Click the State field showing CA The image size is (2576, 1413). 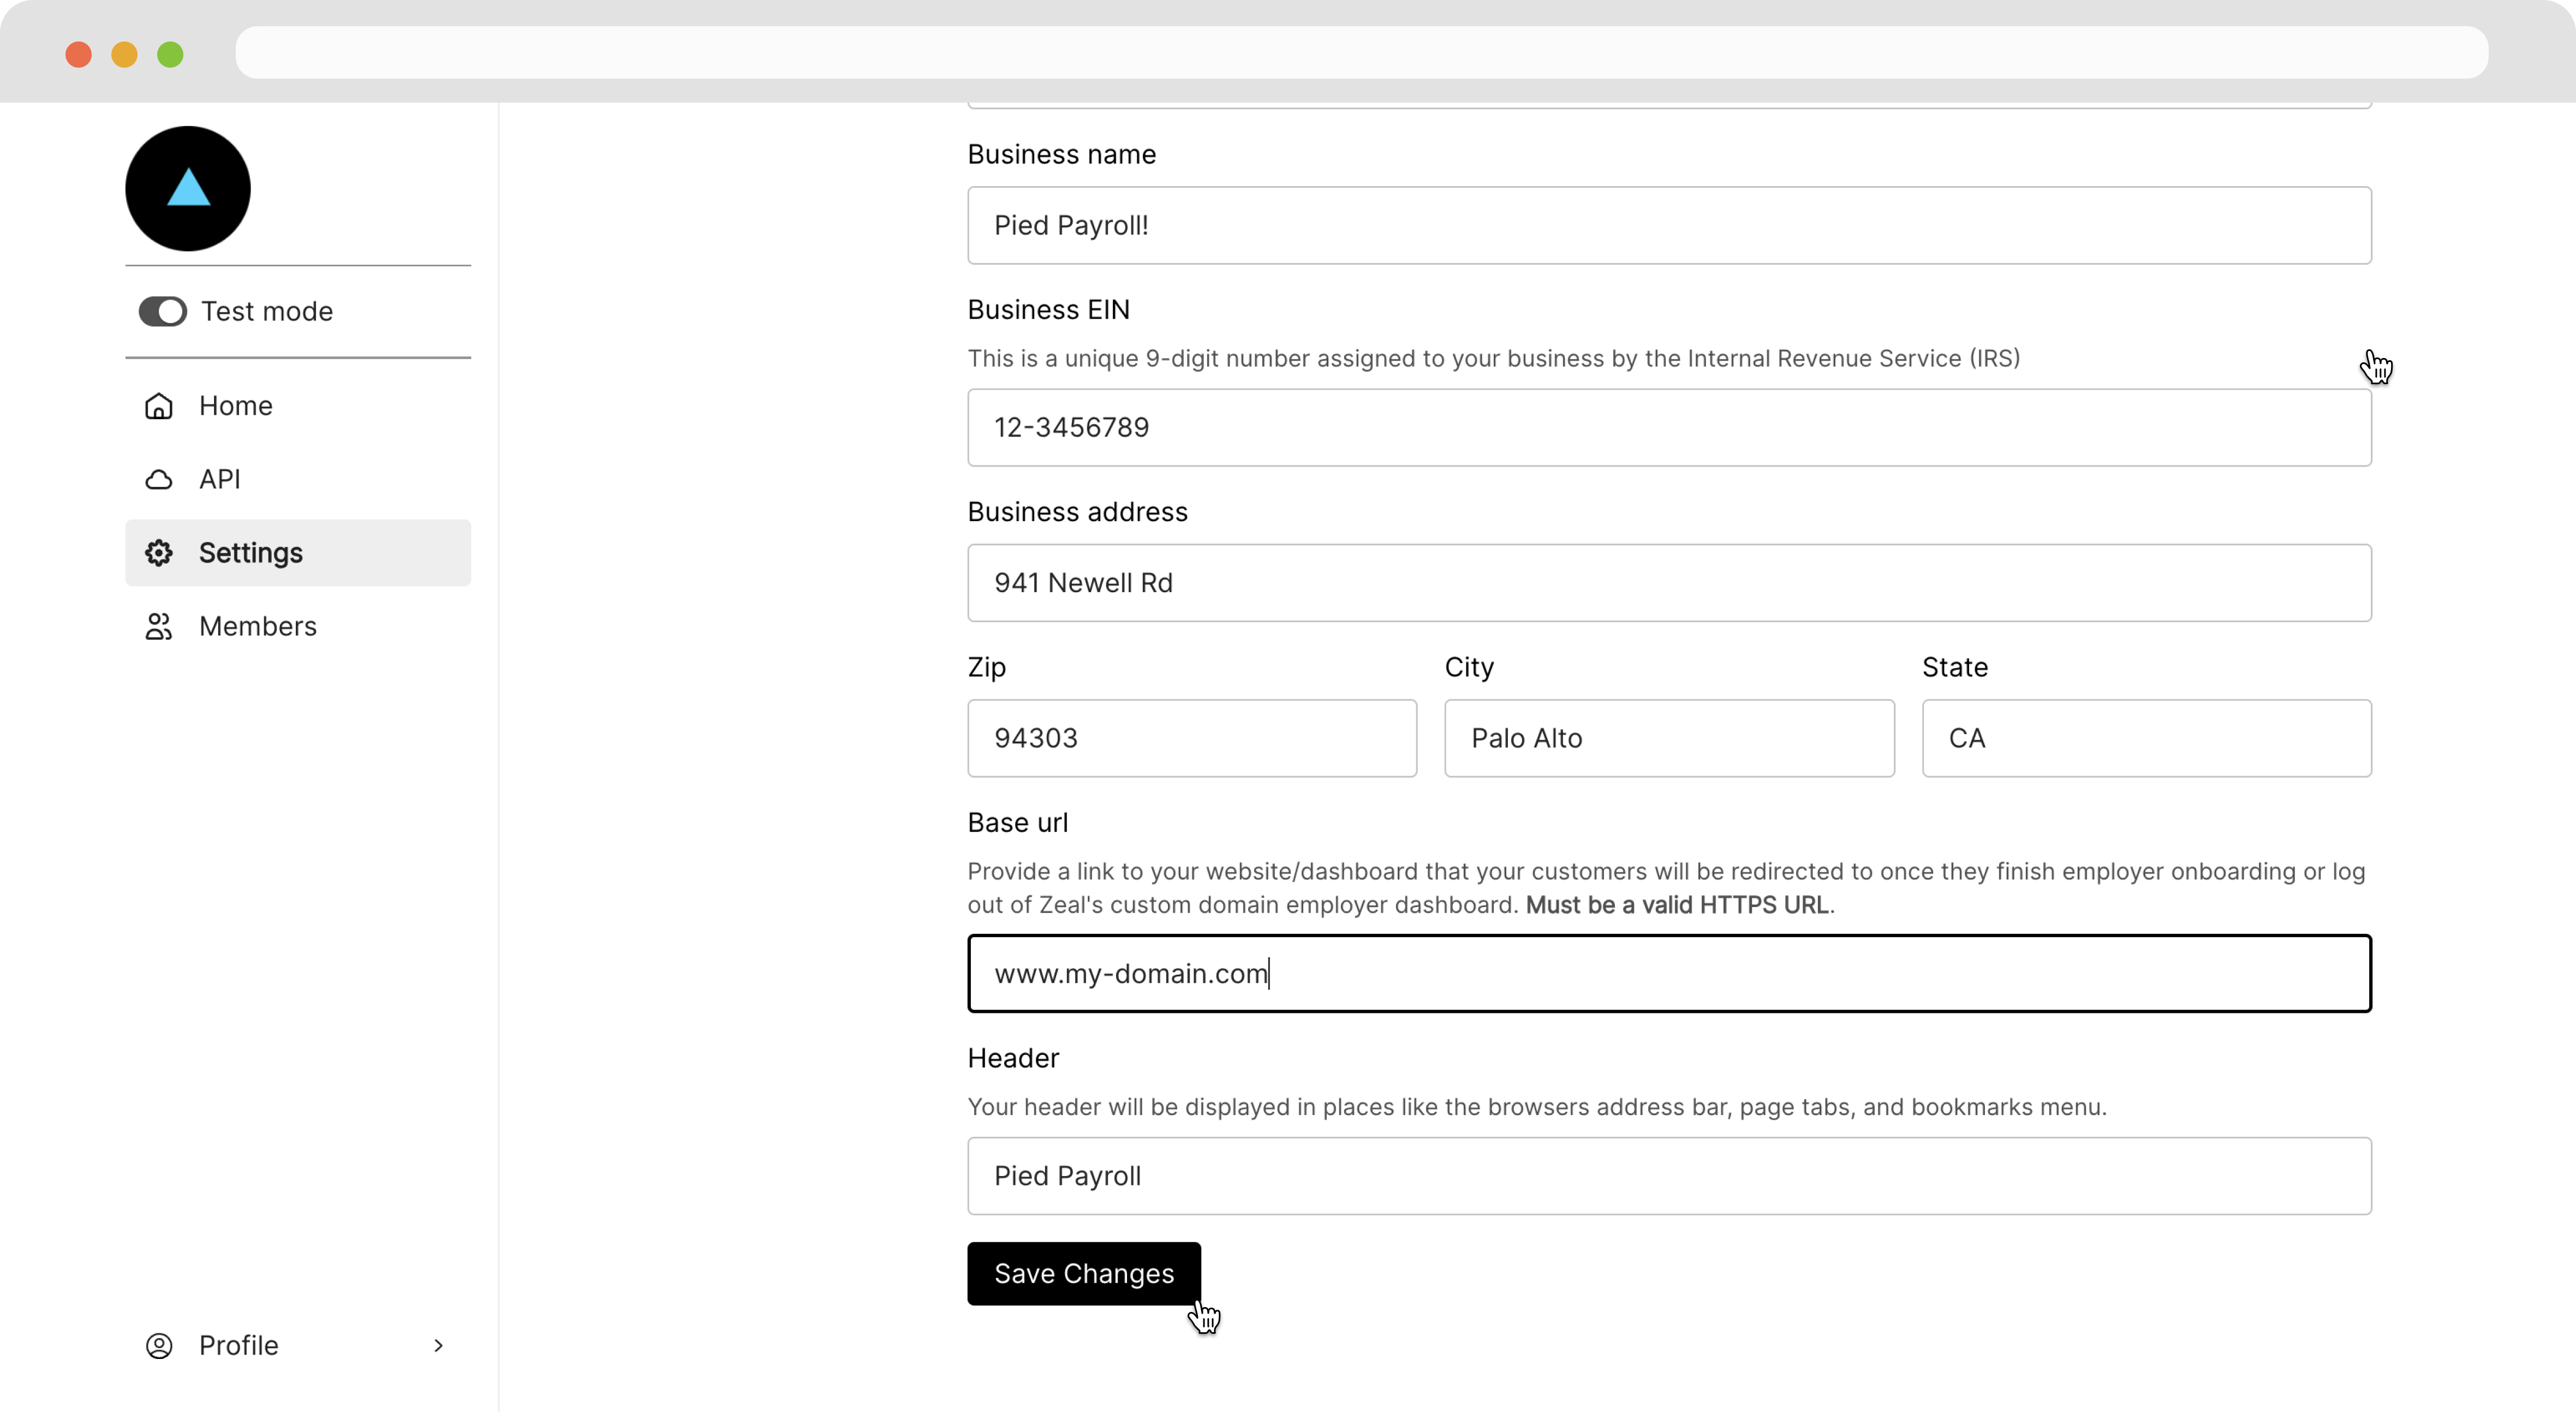point(2146,739)
